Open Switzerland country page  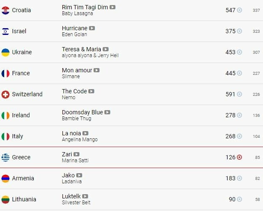[x=27, y=94]
